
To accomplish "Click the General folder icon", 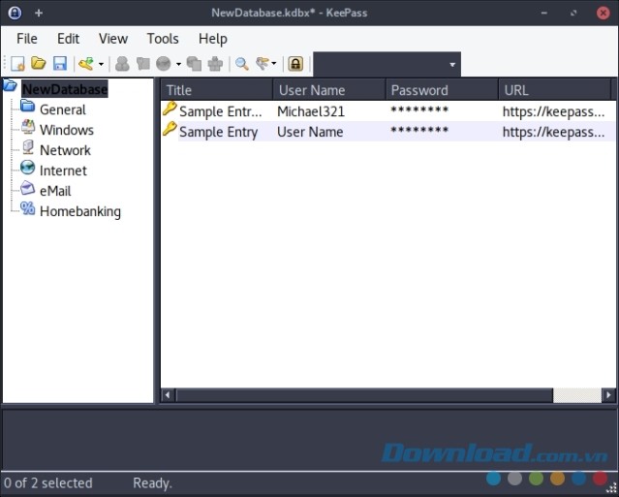I will click(28, 106).
